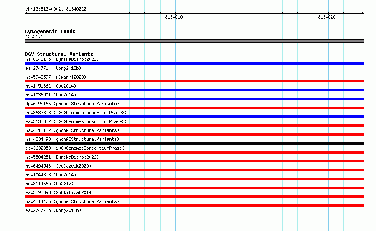Click the right arrowhead of the ruler
The image size is (376, 231).
[363, 13]
